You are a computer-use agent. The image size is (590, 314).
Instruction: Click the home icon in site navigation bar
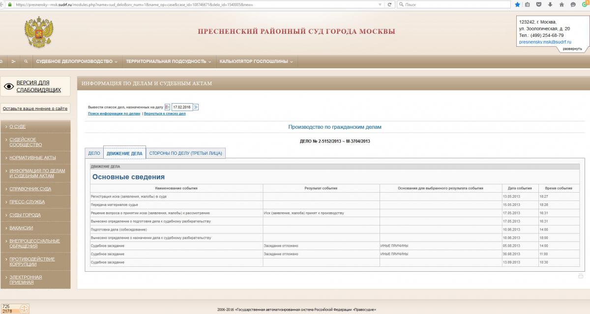(x=1, y=61)
